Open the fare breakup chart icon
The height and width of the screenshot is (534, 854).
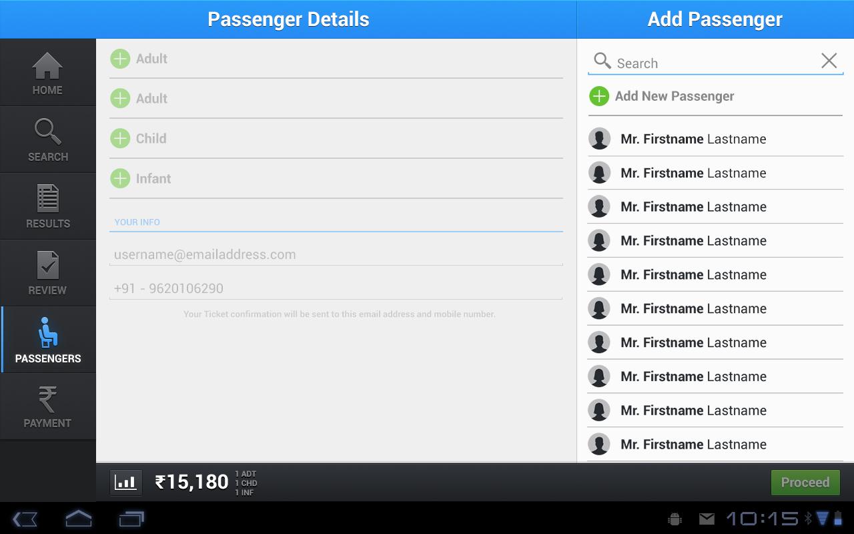point(125,482)
